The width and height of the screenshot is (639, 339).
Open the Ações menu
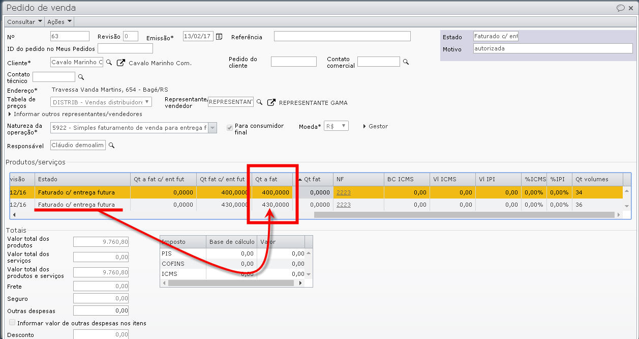tap(59, 22)
